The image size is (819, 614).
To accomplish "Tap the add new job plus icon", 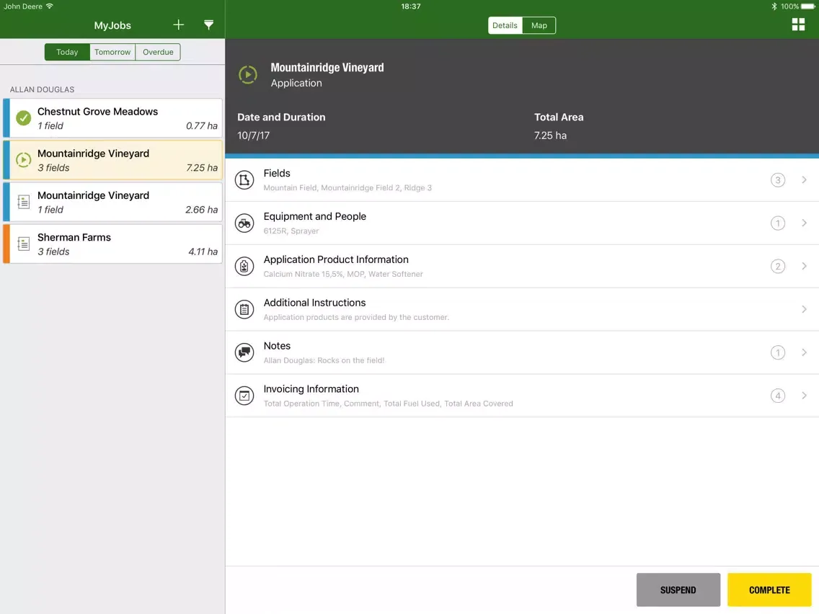I will pyautogui.click(x=179, y=25).
